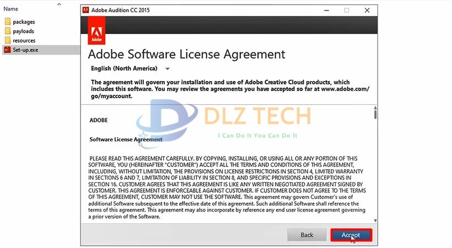Click the license scrollbar down arrow
Image resolution: width=452 pixels, height=248 pixels.
[x=375, y=220]
